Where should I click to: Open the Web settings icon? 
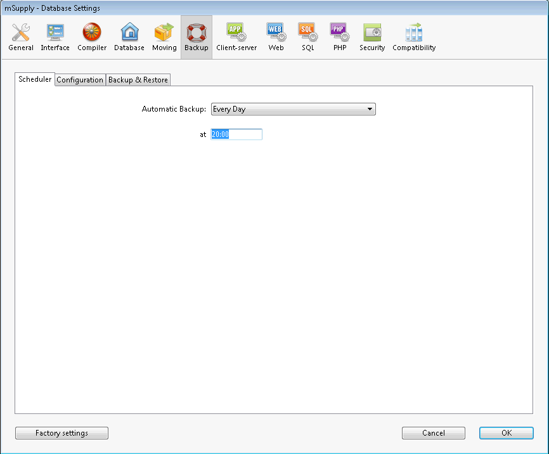coord(276,33)
